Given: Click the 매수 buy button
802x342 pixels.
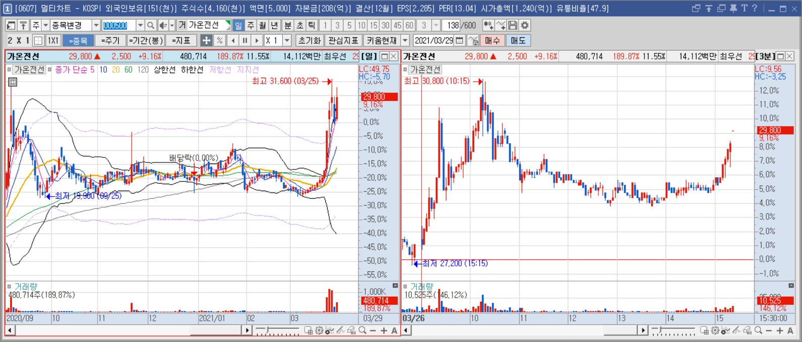Looking at the screenshot, I should [492, 40].
